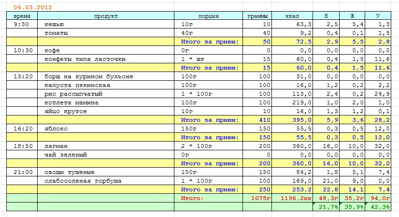399x217 pixels.
Task: Select the 'продукт' column header
Action: [106, 16]
